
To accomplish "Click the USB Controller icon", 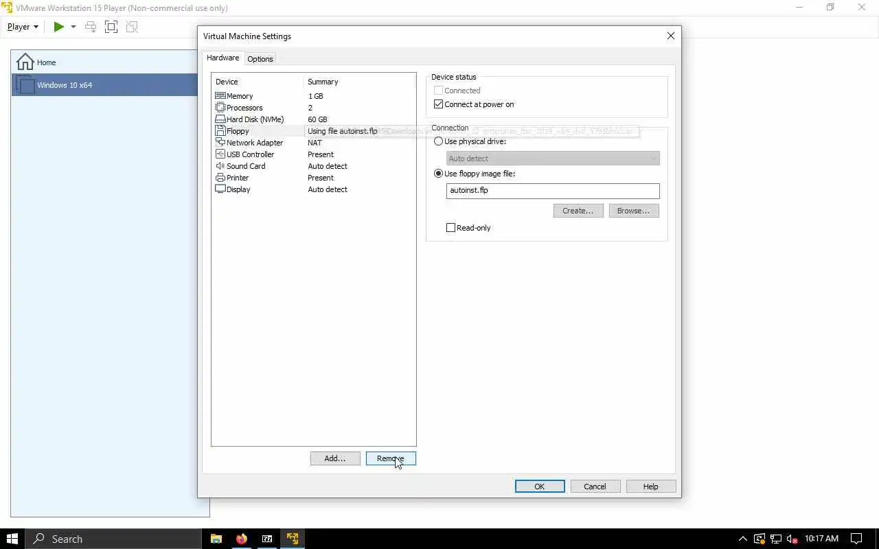I will click(x=220, y=154).
